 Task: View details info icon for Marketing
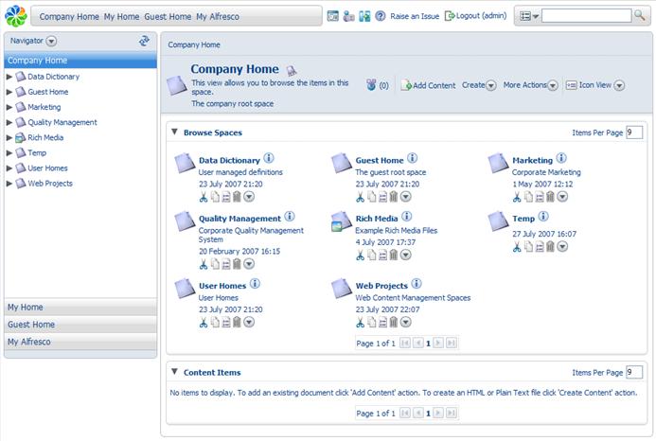coord(561,158)
